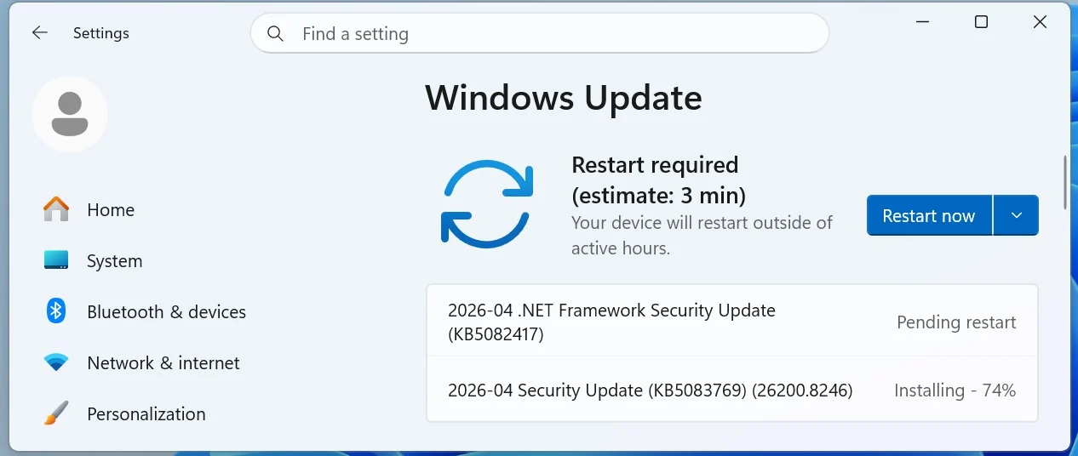Select the System monitor icon
Image resolution: width=1078 pixels, height=456 pixels.
56,260
